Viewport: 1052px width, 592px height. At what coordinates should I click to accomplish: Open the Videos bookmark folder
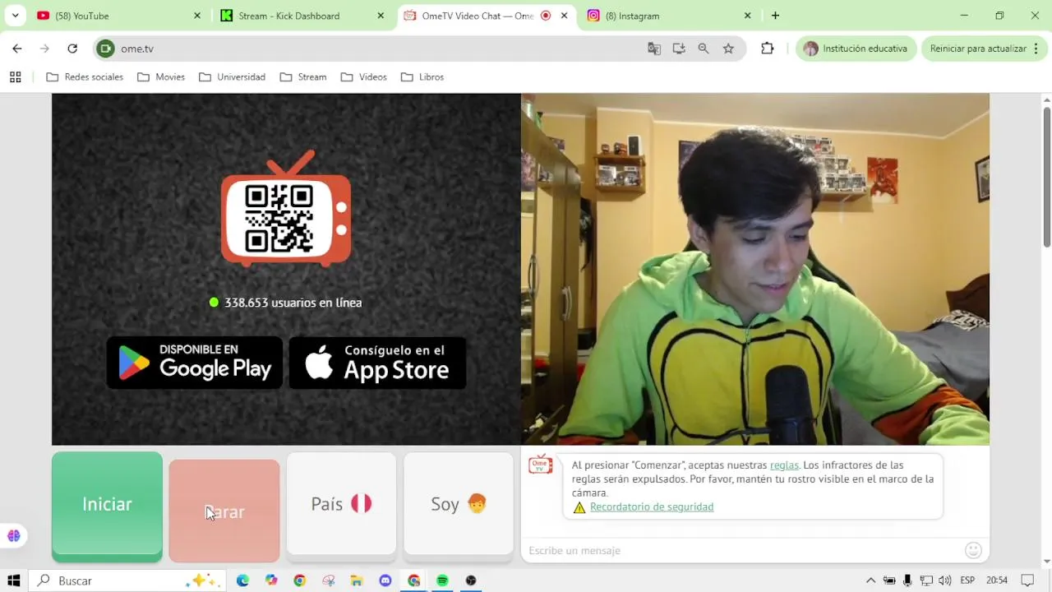click(364, 77)
